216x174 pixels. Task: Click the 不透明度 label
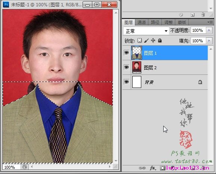180,30
